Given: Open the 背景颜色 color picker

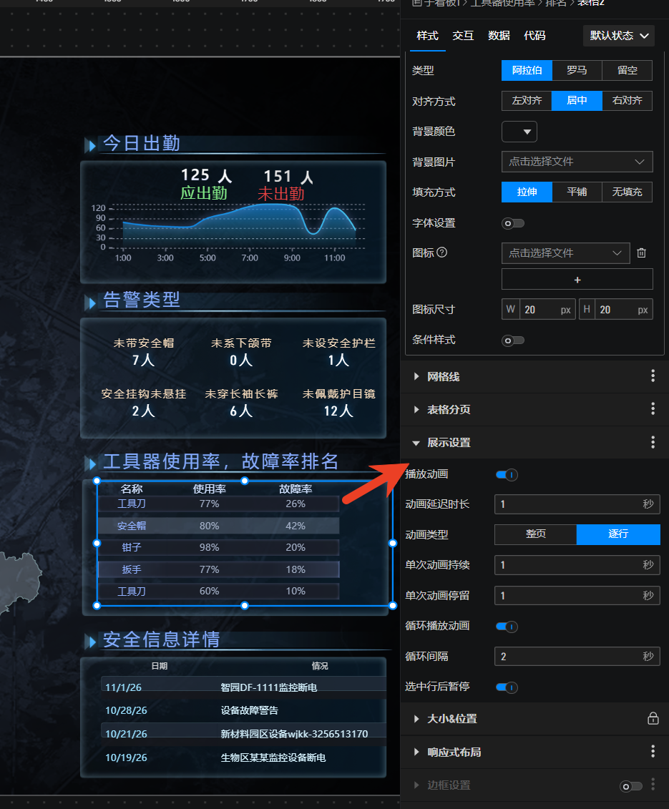Looking at the screenshot, I should pyautogui.click(x=519, y=132).
